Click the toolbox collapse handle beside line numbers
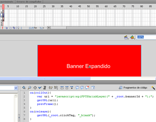Screen dimensions: 156x122 (x=19, y=118)
